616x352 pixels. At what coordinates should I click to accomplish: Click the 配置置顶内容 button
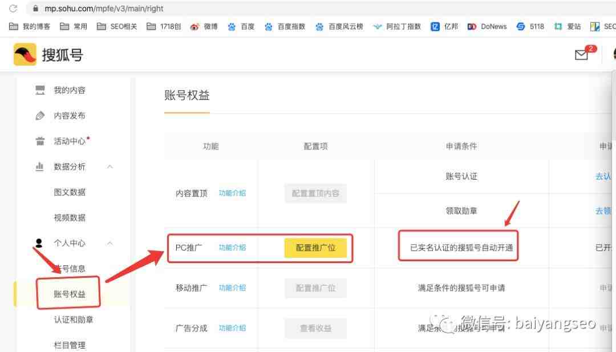315,193
